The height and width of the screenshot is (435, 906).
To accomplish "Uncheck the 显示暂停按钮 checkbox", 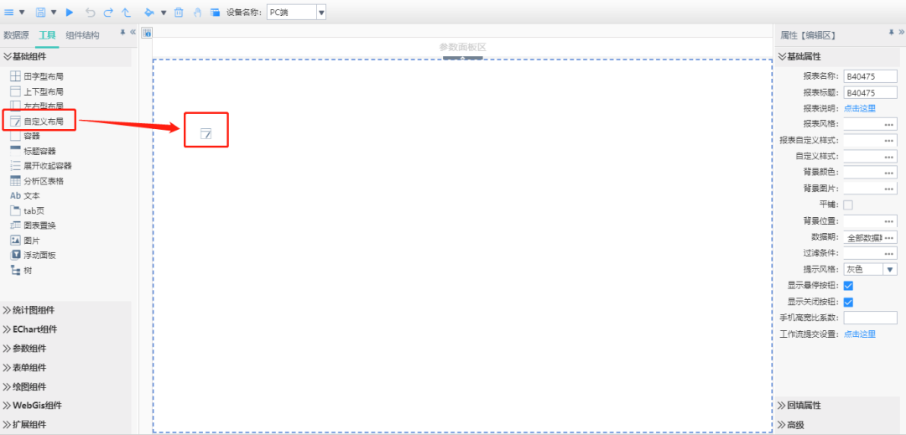I will 848,286.
